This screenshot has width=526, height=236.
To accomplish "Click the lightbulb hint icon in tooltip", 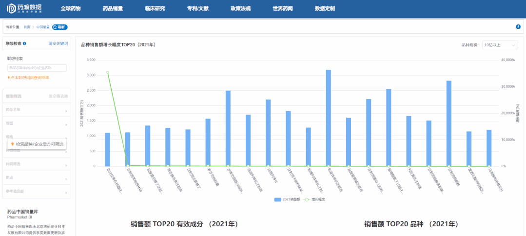I will pos(12,144).
